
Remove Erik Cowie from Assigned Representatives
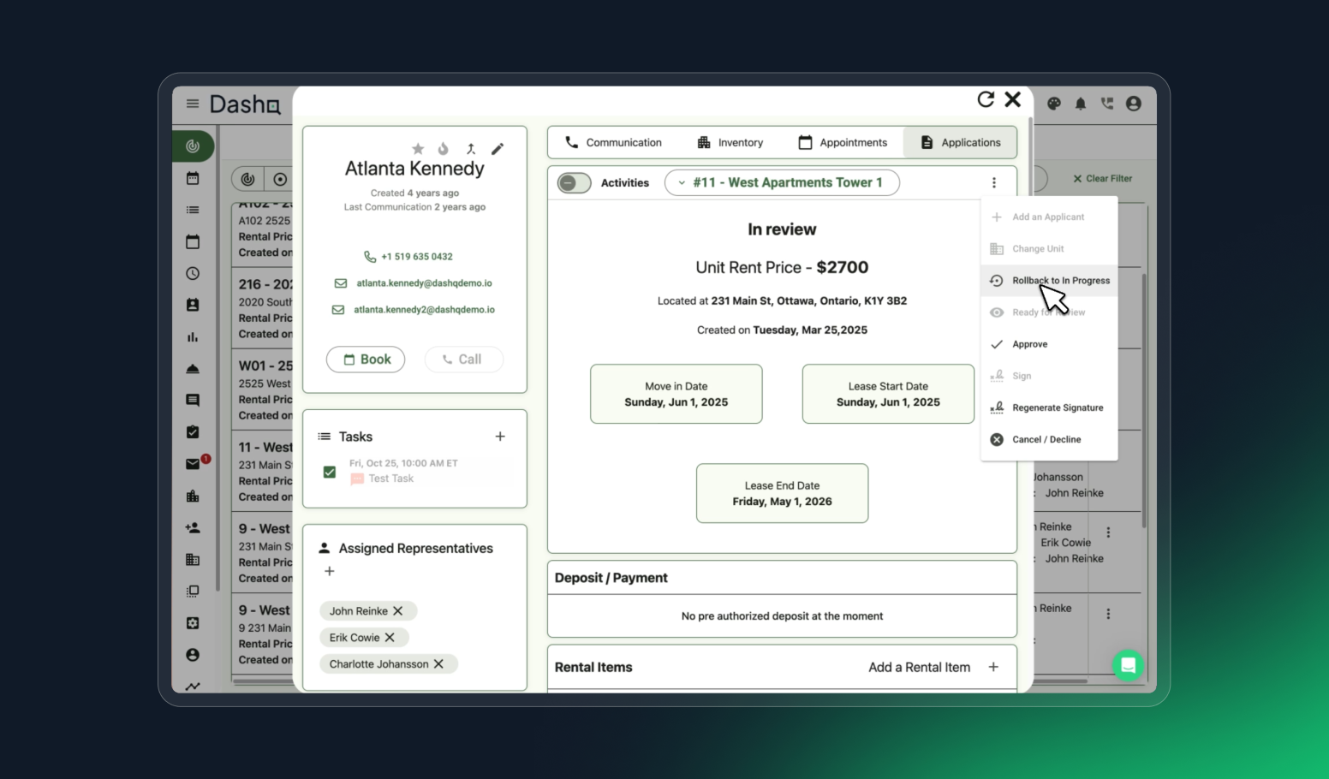pos(390,637)
